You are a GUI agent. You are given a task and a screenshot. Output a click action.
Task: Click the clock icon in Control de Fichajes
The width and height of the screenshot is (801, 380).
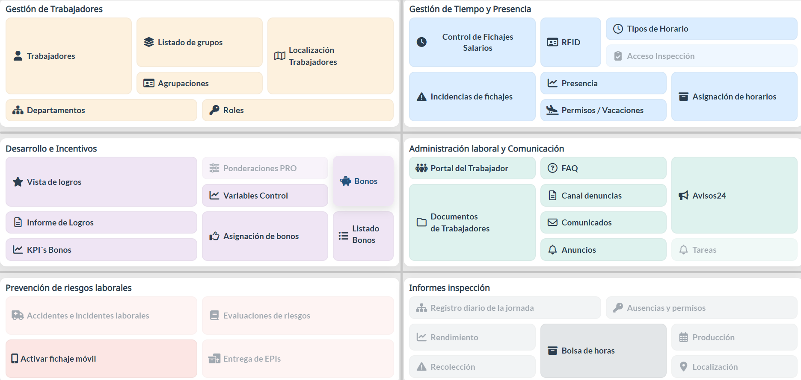pos(422,42)
